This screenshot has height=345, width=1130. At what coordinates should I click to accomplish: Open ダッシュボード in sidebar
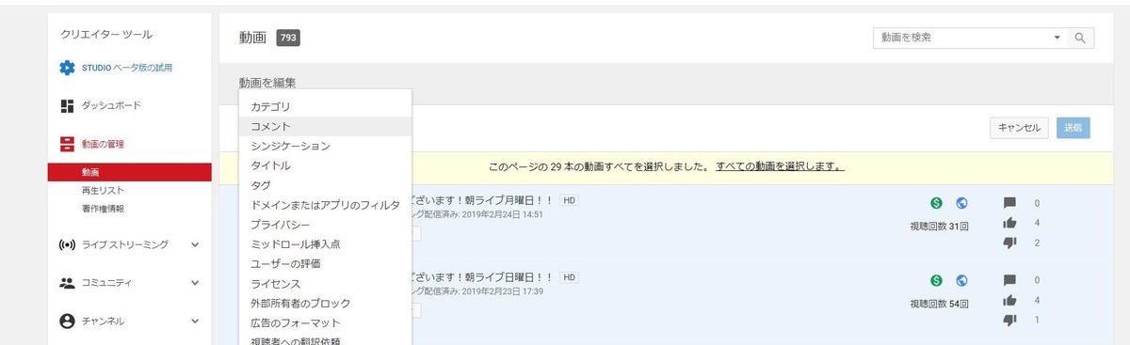(111, 105)
